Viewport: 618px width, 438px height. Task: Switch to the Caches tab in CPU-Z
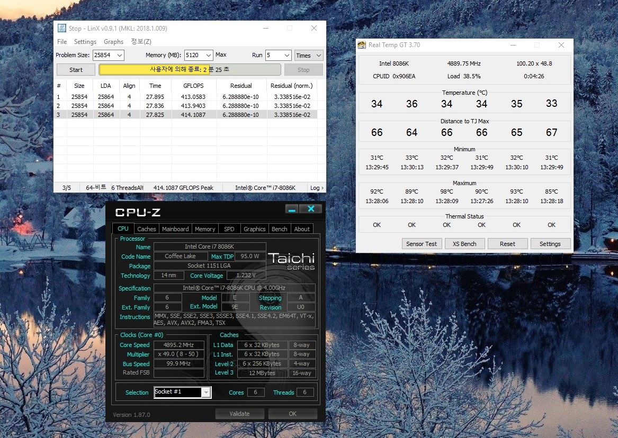pos(146,229)
